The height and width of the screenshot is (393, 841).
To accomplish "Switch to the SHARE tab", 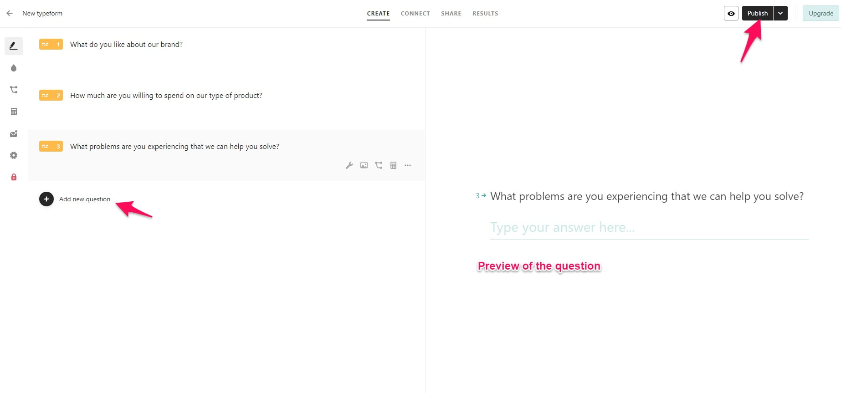I will pos(451,14).
